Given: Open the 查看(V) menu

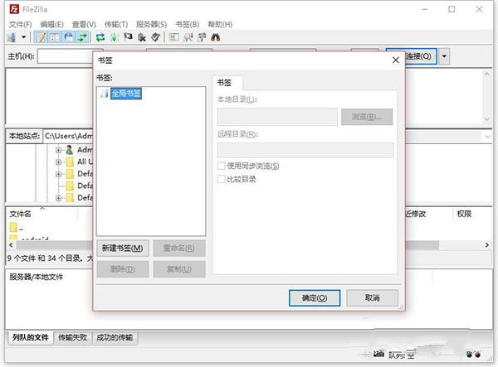Looking at the screenshot, I should click(x=84, y=24).
